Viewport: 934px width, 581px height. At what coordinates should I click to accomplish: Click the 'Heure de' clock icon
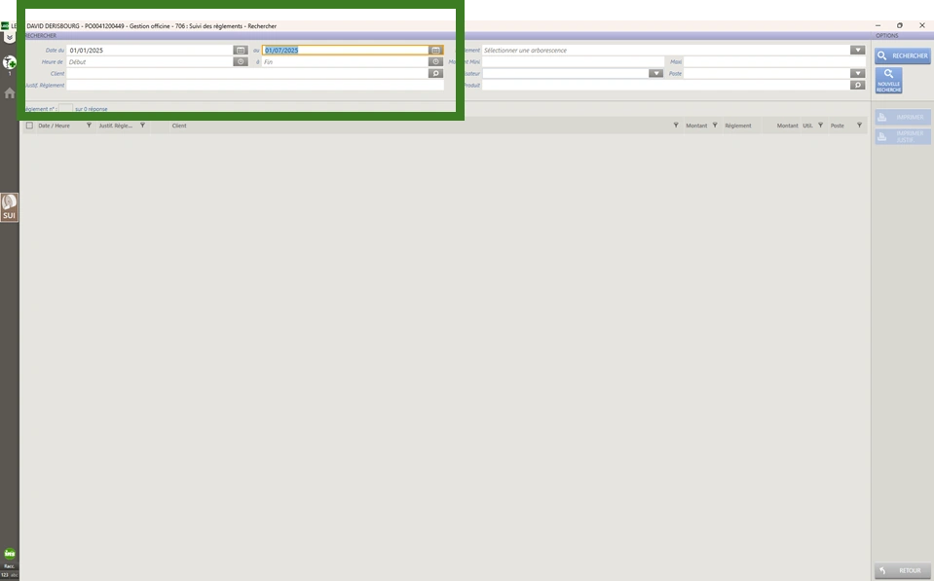241,62
